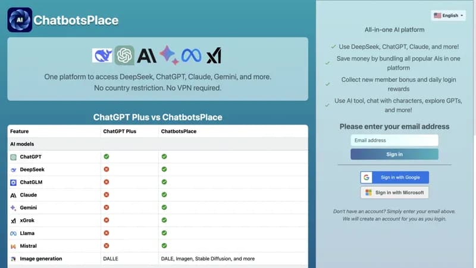Viewport: 476px width, 268px height.
Task: Click red cross for Claude under ChatGPT Plus
Action: (x=107, y=195)
